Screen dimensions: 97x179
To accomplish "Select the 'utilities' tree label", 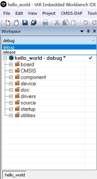I will [x=28, y=115].
